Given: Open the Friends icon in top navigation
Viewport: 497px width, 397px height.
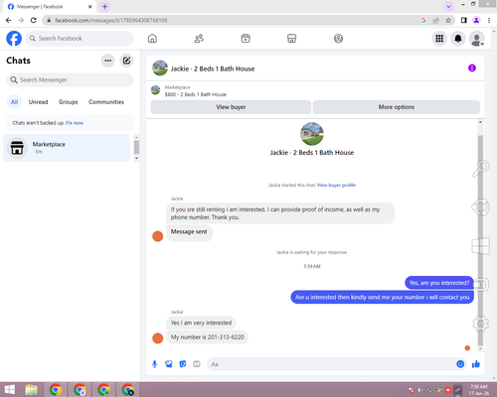Looking at the screenshot, I should (199, 39).
